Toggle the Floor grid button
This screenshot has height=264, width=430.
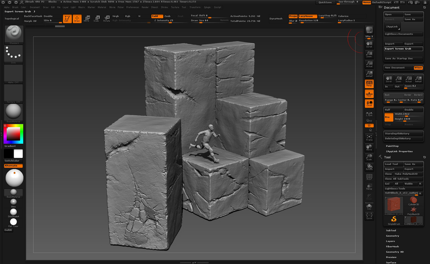tap(369, 93)
